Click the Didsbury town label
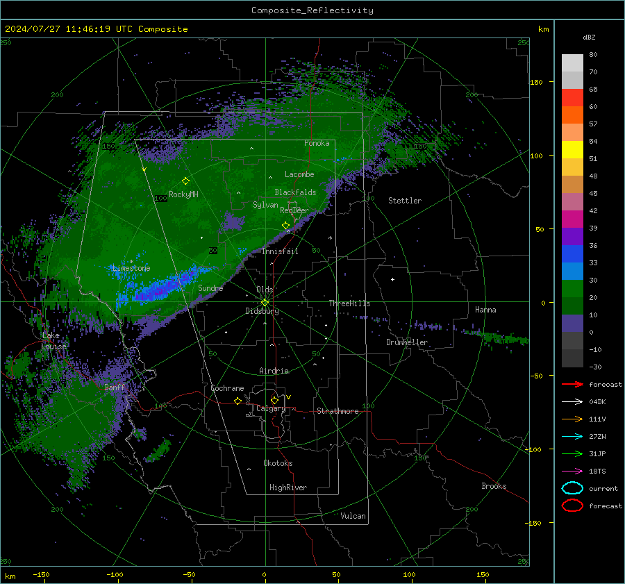Screen dimensions: 625x584 coord(262,311)
